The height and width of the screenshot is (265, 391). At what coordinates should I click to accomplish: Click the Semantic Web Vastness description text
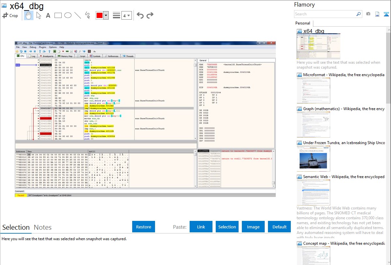point(340,223)
